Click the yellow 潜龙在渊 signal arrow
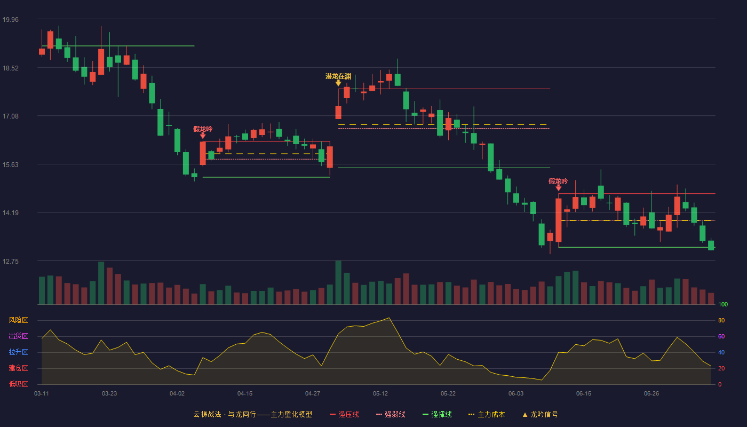747x427 pixels. (338, 83)
